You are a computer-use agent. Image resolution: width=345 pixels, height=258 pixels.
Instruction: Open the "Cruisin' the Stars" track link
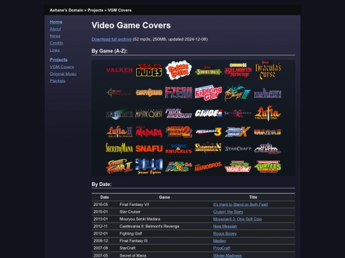pyautogui.click(x=228, y=211)
